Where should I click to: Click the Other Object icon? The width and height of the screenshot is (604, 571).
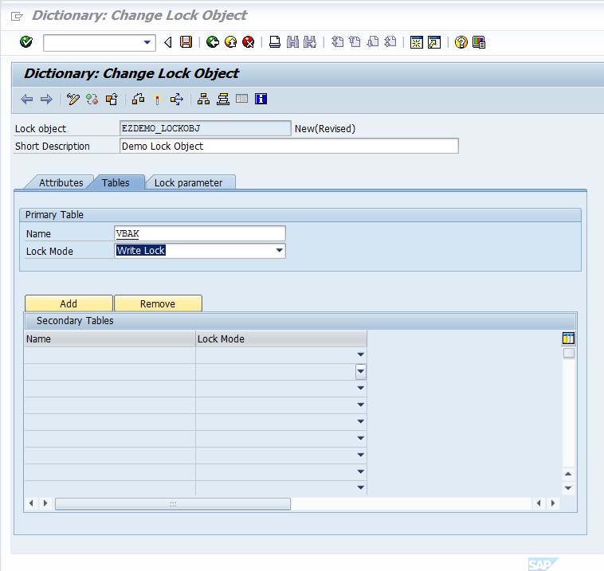point(112,100)
